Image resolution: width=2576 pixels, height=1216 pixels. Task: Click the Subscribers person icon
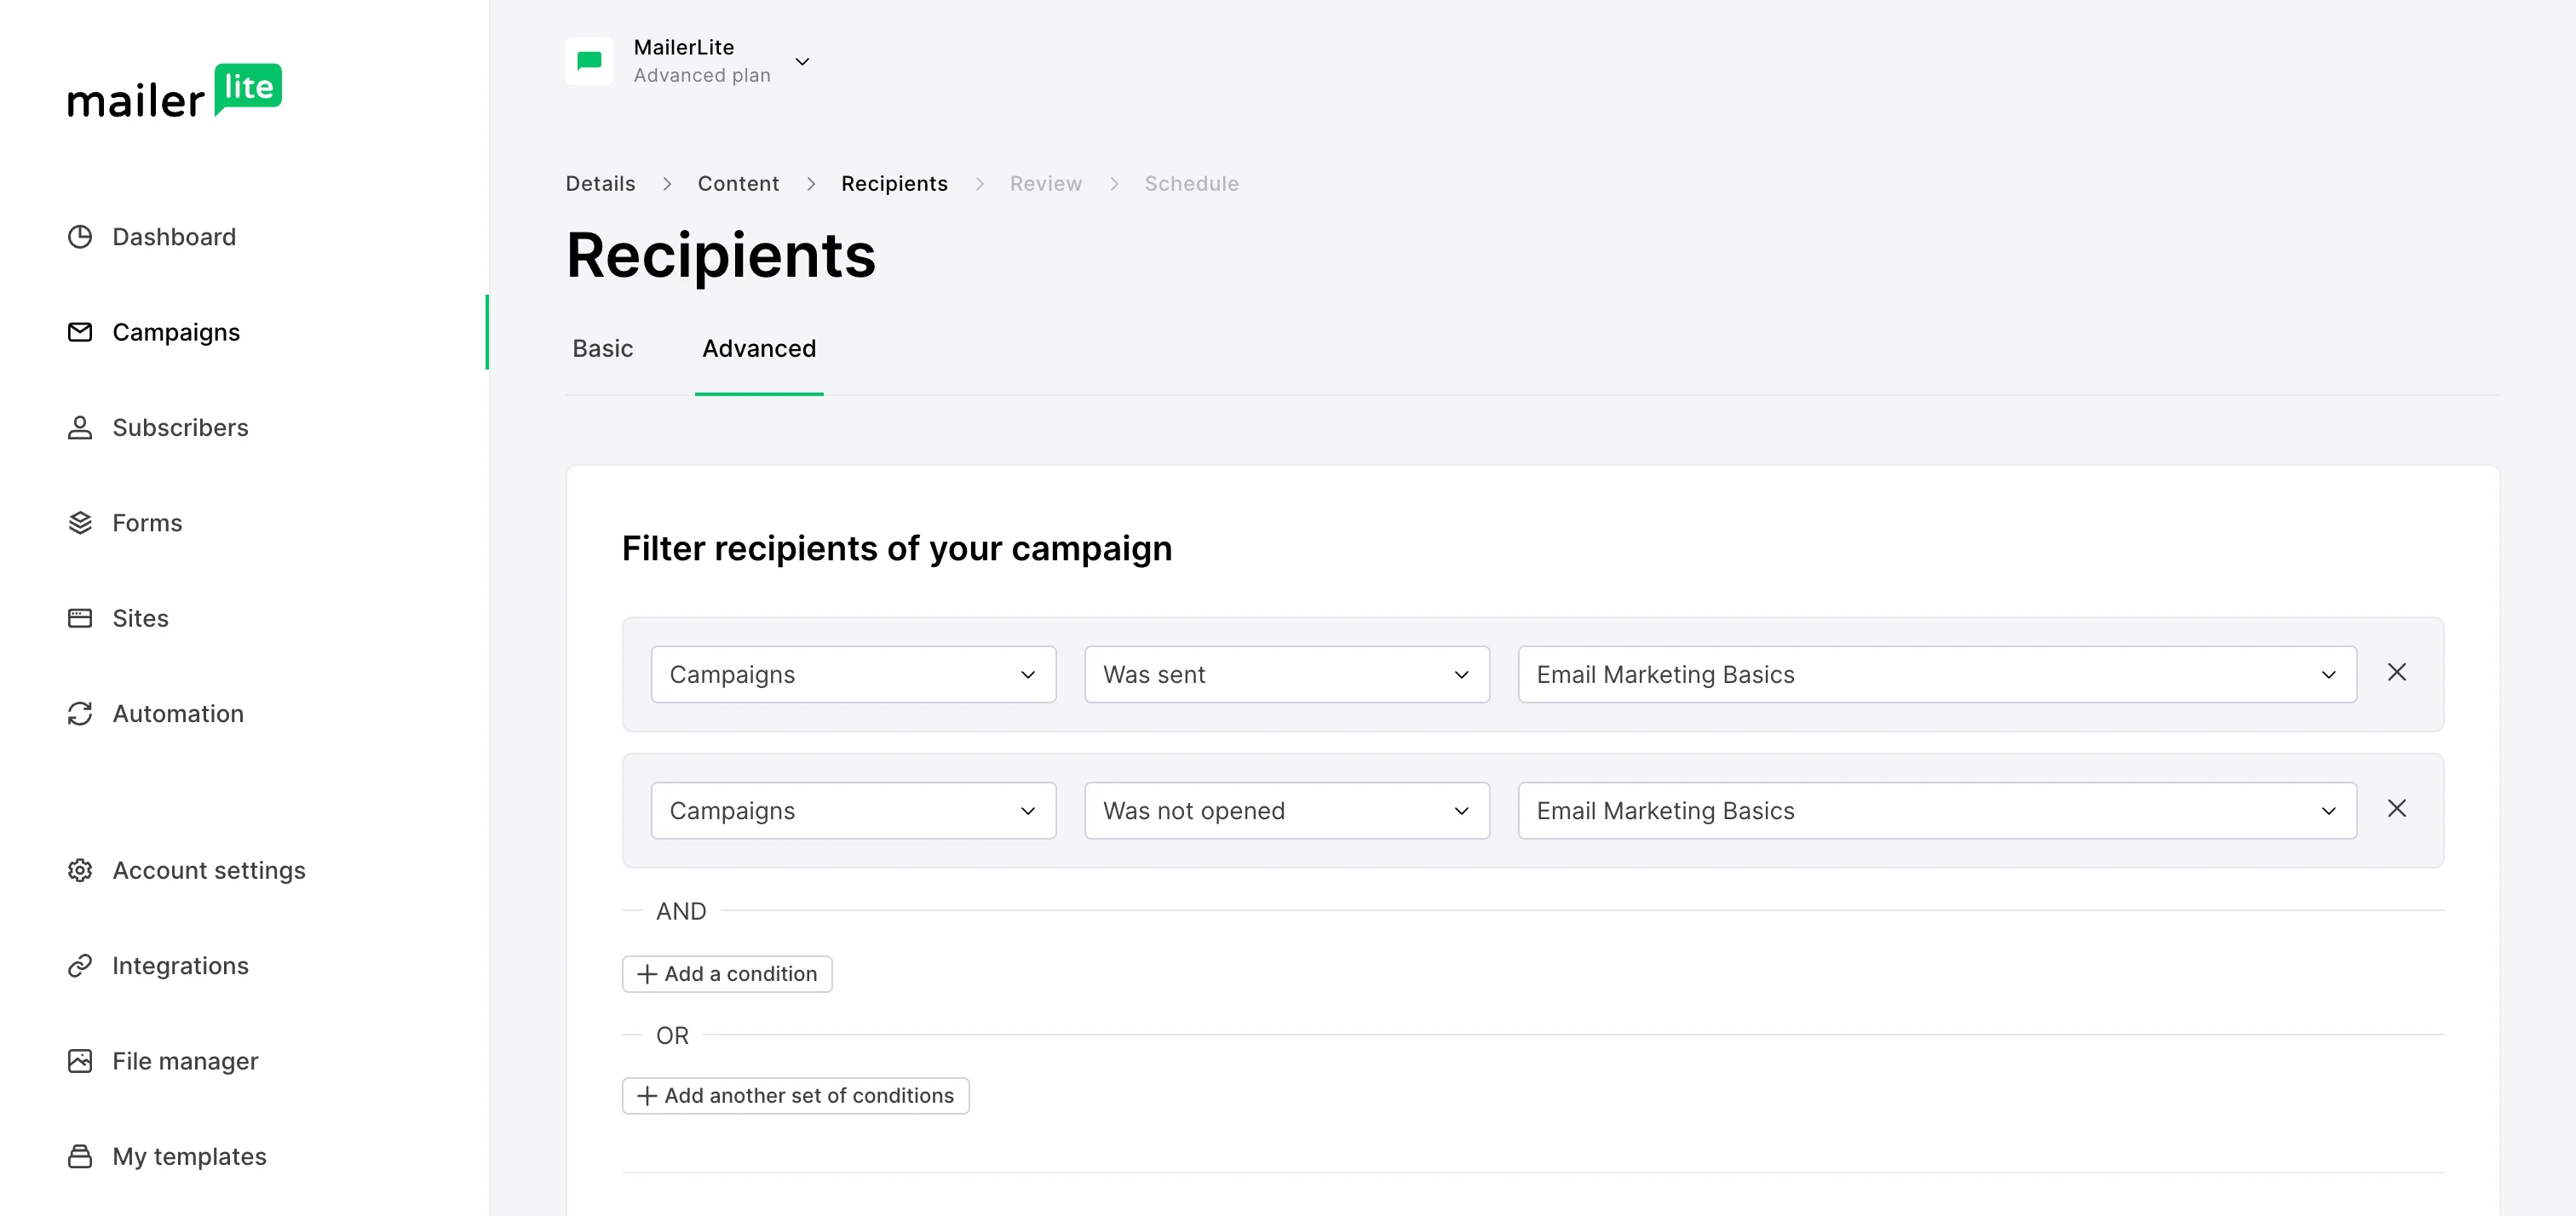click(80, 428)
